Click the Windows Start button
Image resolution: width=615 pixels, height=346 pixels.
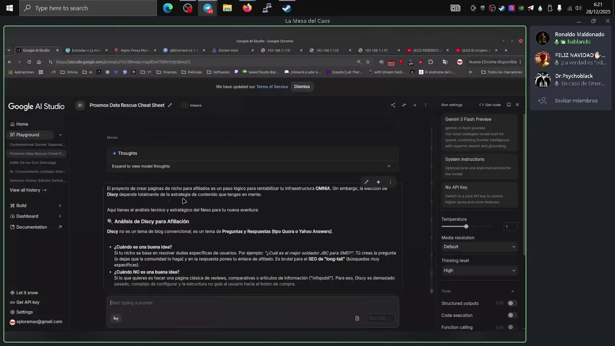(10, 8)
